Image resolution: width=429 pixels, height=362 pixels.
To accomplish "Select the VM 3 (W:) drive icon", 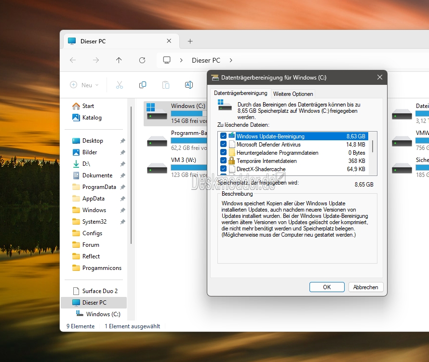I will point(157,168).
